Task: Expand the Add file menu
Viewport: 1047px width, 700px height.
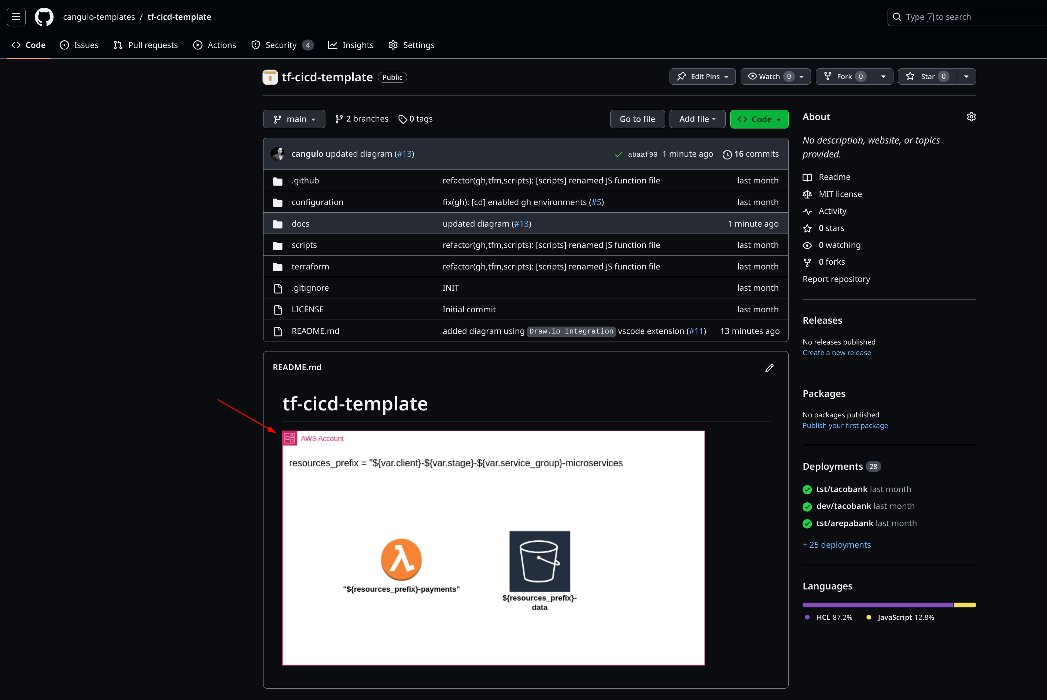Action: coord(697,119)
